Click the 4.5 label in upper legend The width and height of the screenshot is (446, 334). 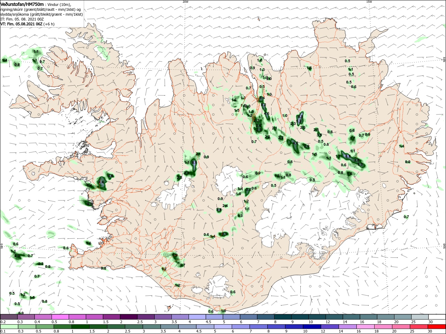208,322
